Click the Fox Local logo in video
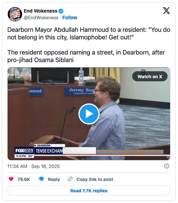This screenshot has height=203, width=178. (24, 151)
